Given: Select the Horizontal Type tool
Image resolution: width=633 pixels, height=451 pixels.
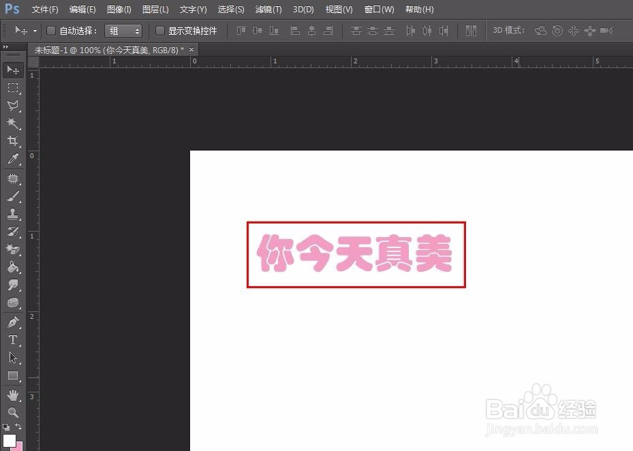Looking at the screenshot, I should pos(13,340).
